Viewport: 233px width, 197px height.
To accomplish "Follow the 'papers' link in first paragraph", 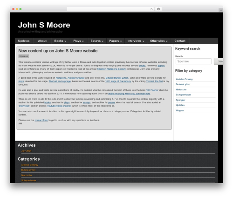I will 161,66.
